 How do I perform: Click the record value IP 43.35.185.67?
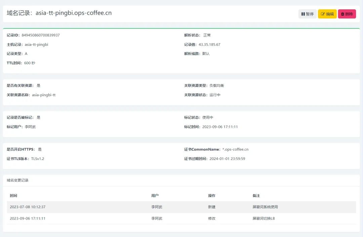209,45
